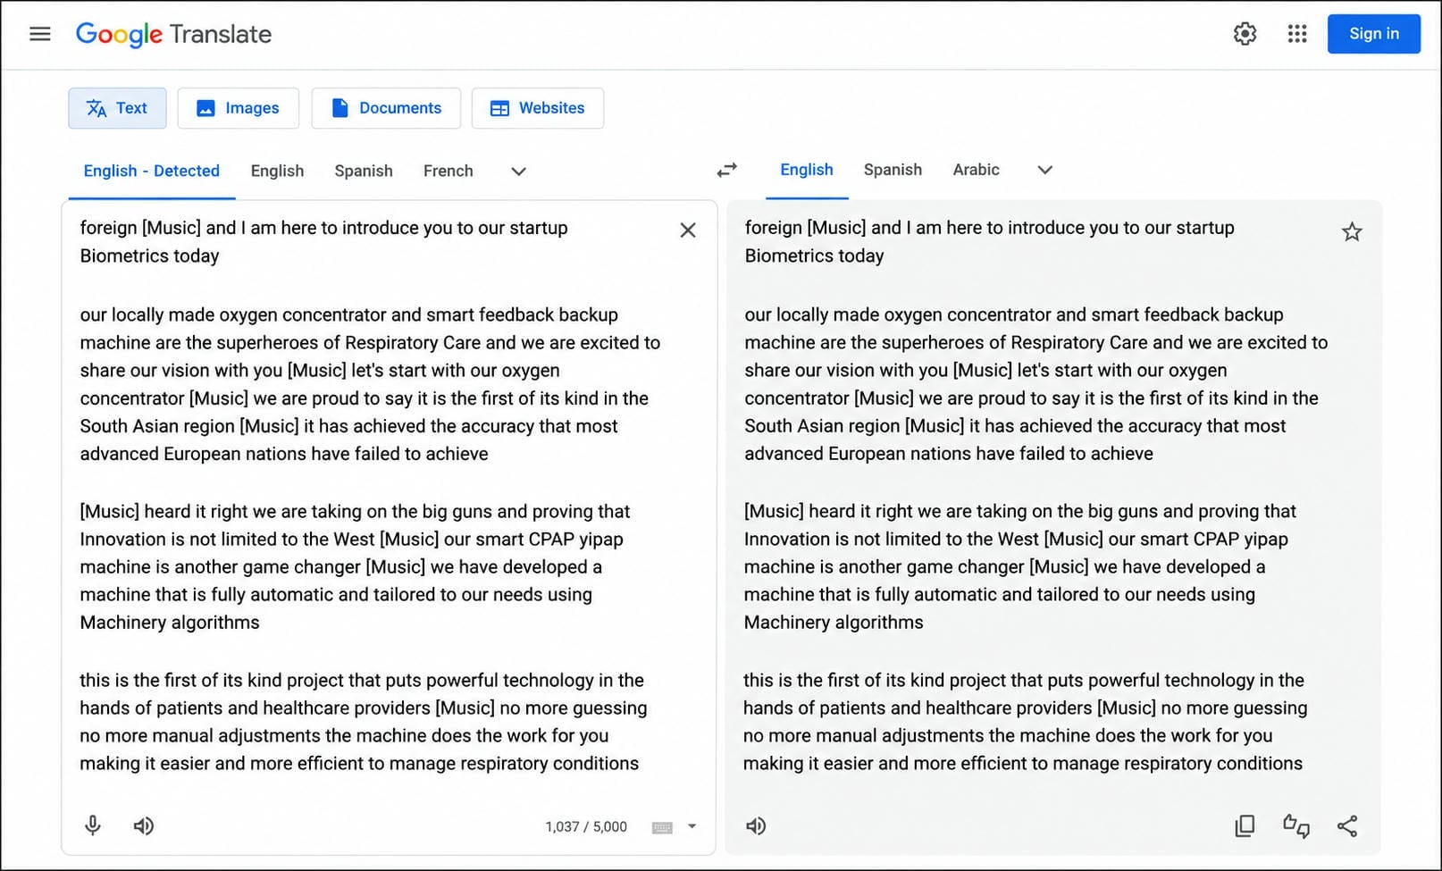This screenshot has height=871, width=1442.
Task: Save translation with the star icon
Action: coord(1352,232)
